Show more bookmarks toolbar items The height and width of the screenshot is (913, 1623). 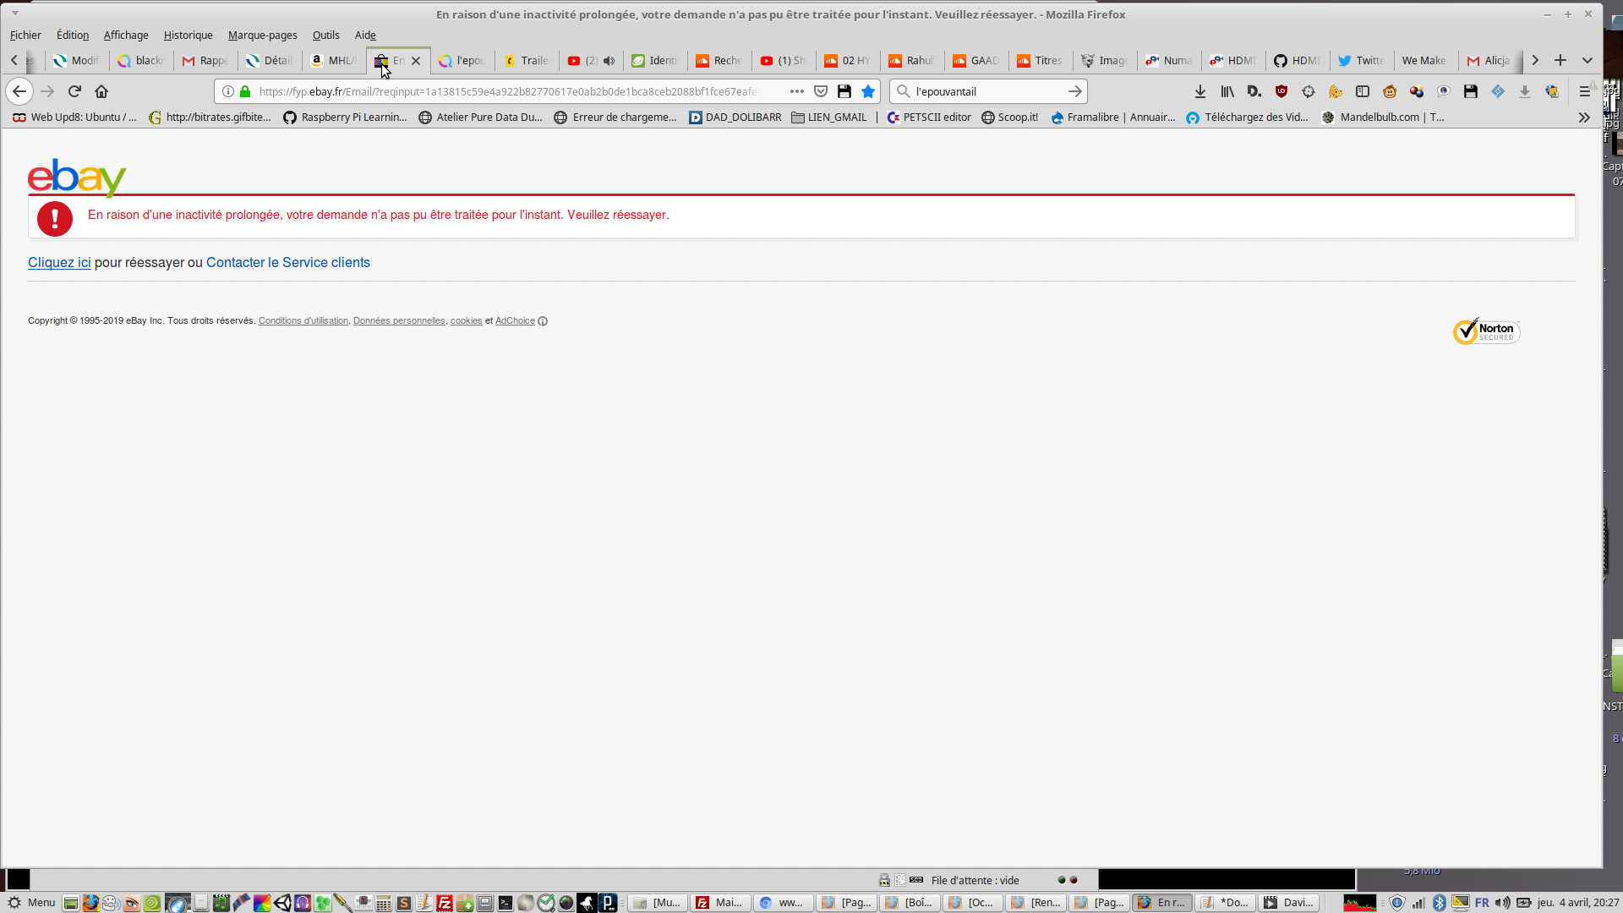coord(1584,118)
